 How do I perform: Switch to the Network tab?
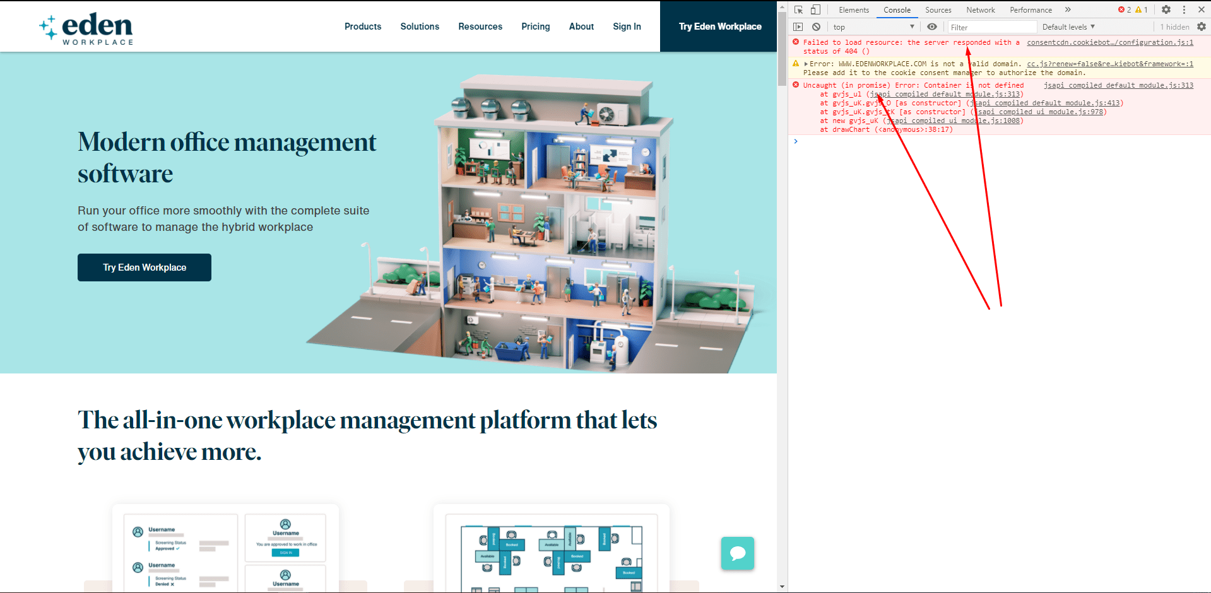(x=981, y=9)
